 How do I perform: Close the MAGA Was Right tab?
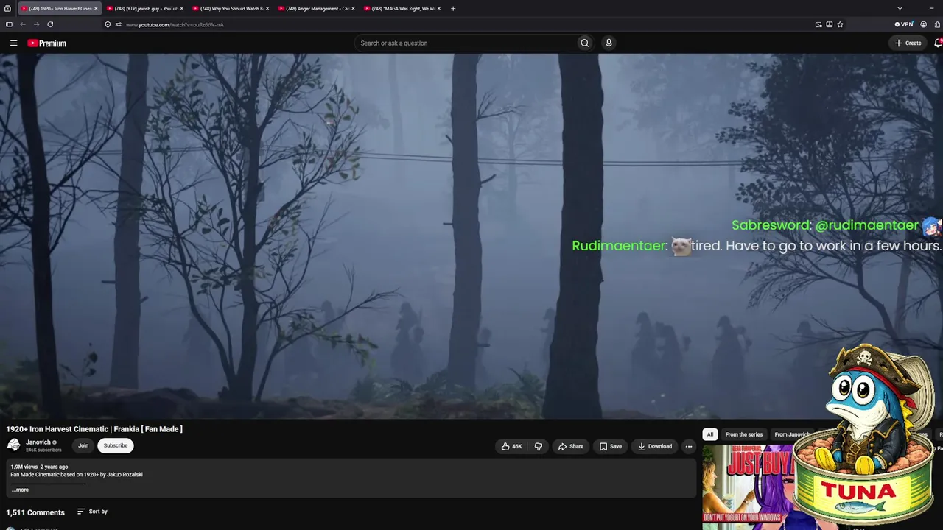[439, 9]
